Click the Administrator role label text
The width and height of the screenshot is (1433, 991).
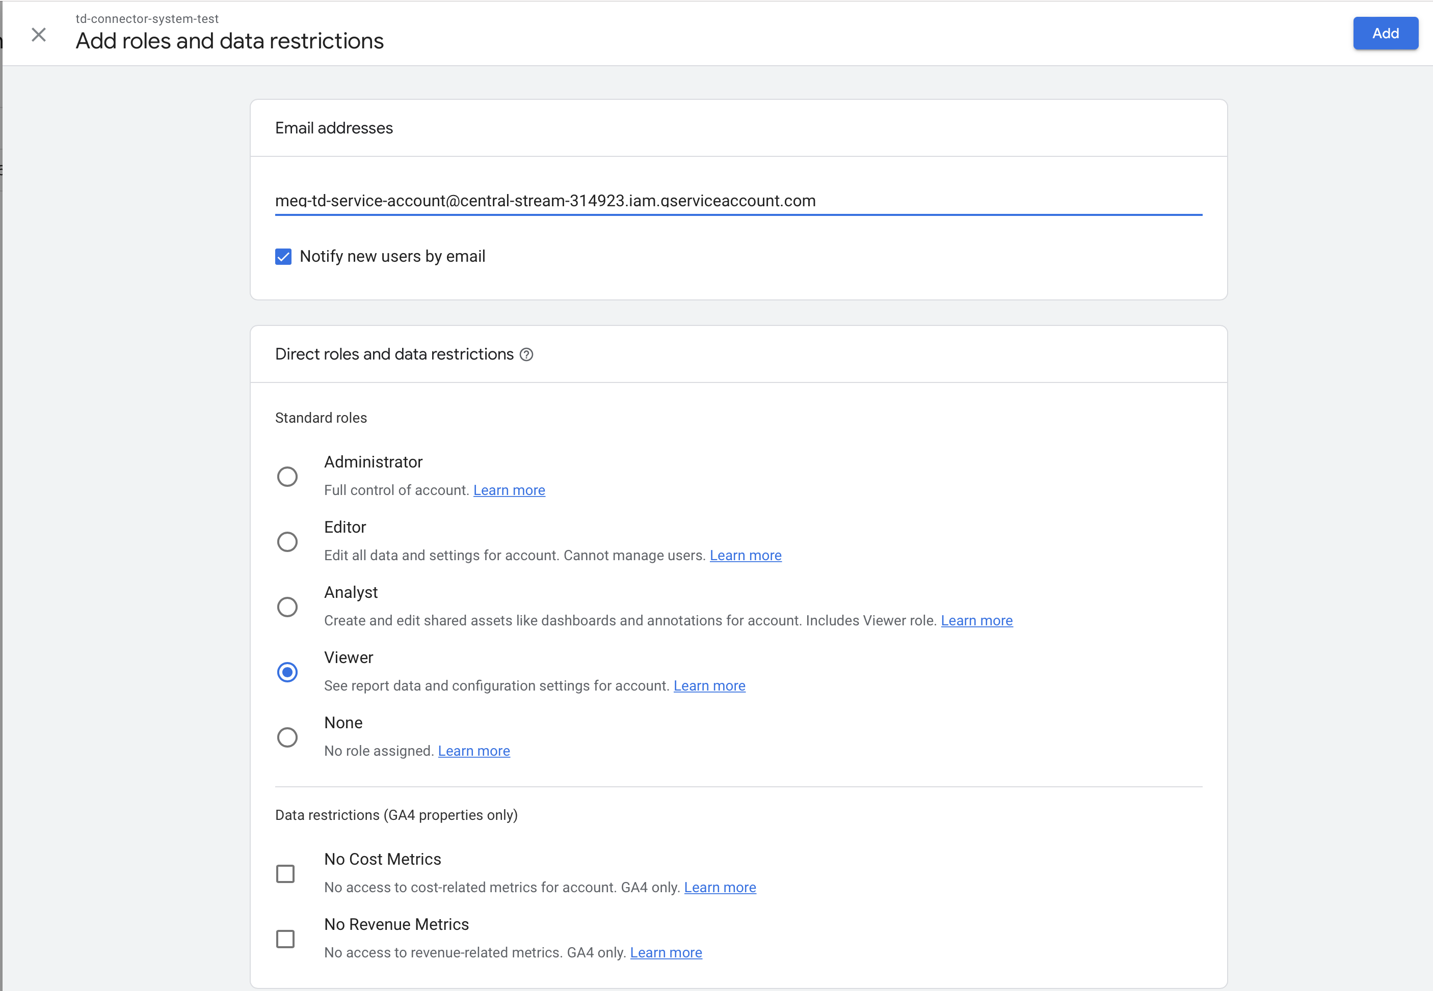coord(373,462)
